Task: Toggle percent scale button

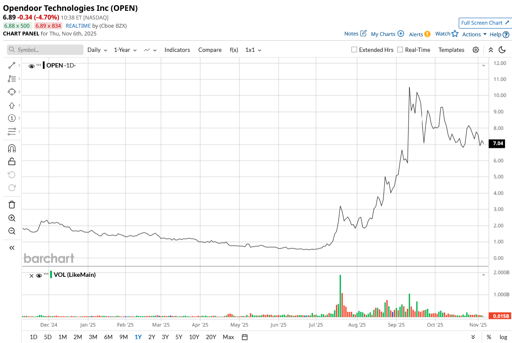Action: [x=489, y=337]
